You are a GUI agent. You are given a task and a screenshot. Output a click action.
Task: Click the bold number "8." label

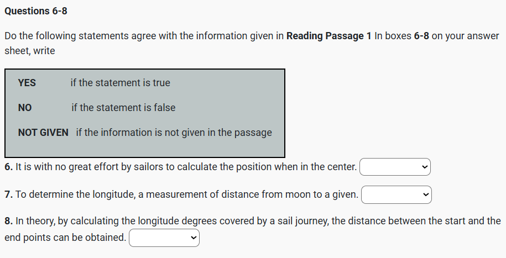[8, 221]
